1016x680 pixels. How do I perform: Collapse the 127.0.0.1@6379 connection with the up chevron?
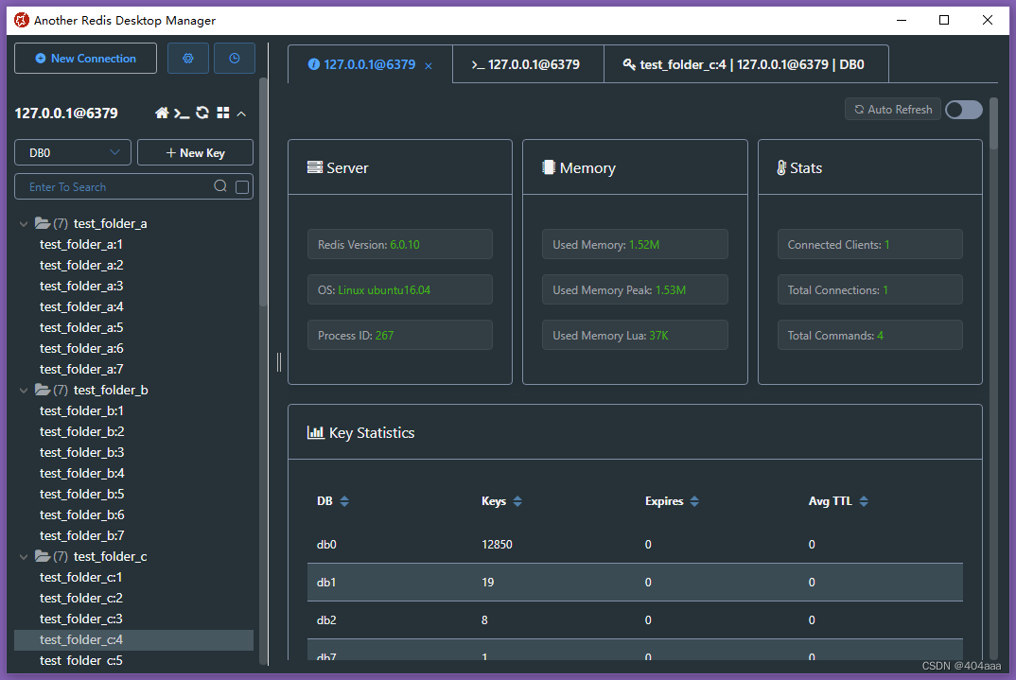[241, 114]
